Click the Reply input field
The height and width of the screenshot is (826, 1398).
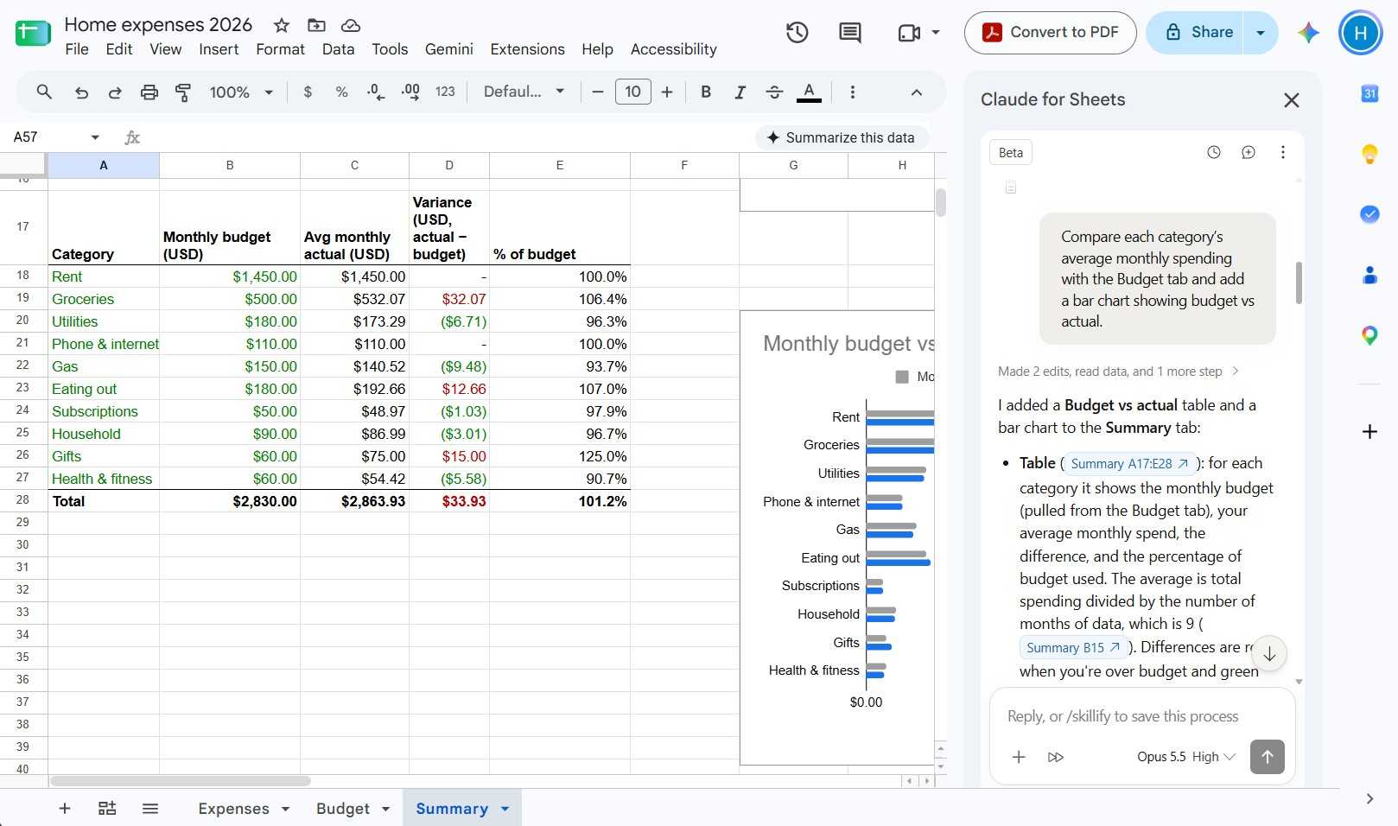[x=1141, y=716]
